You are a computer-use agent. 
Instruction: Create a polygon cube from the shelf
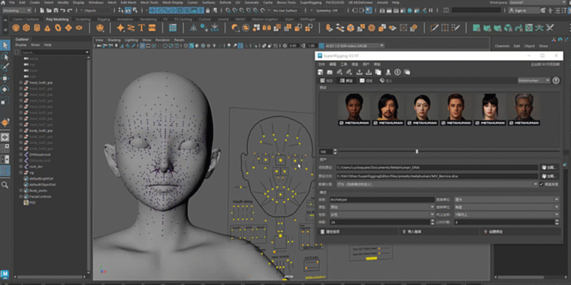[x=26, y=28]
